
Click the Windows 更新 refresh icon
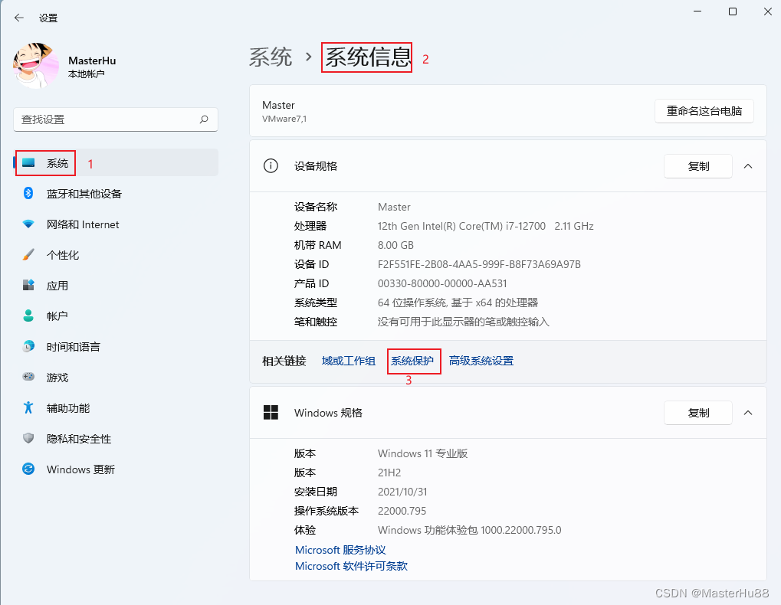28,469
